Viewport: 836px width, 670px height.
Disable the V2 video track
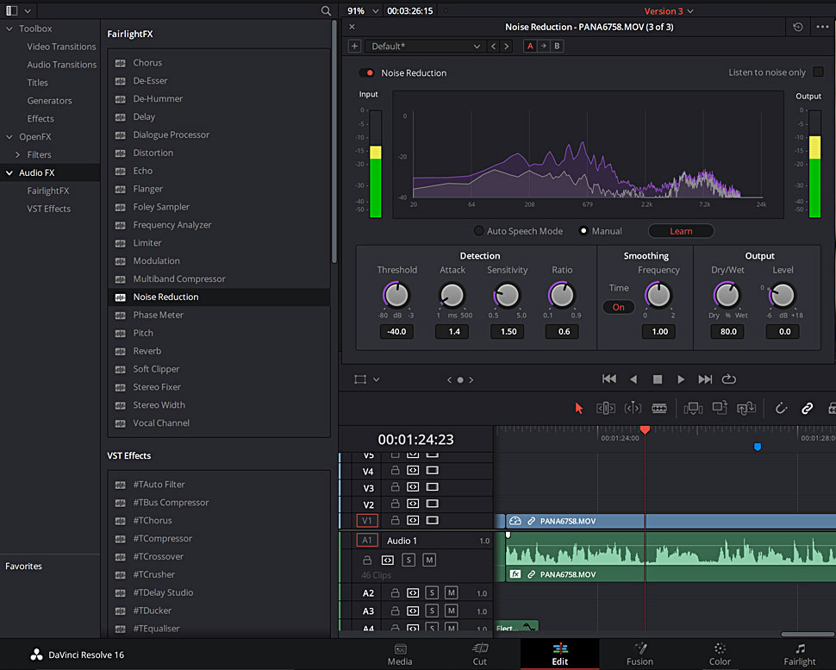point(433,504)
